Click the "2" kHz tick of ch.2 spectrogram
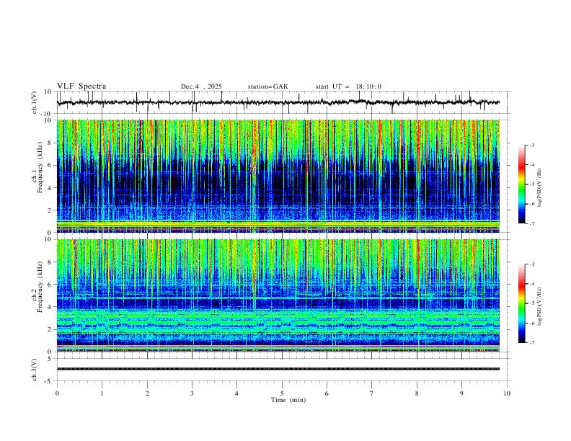Screen dimensions: 571x441 [50, 329]
